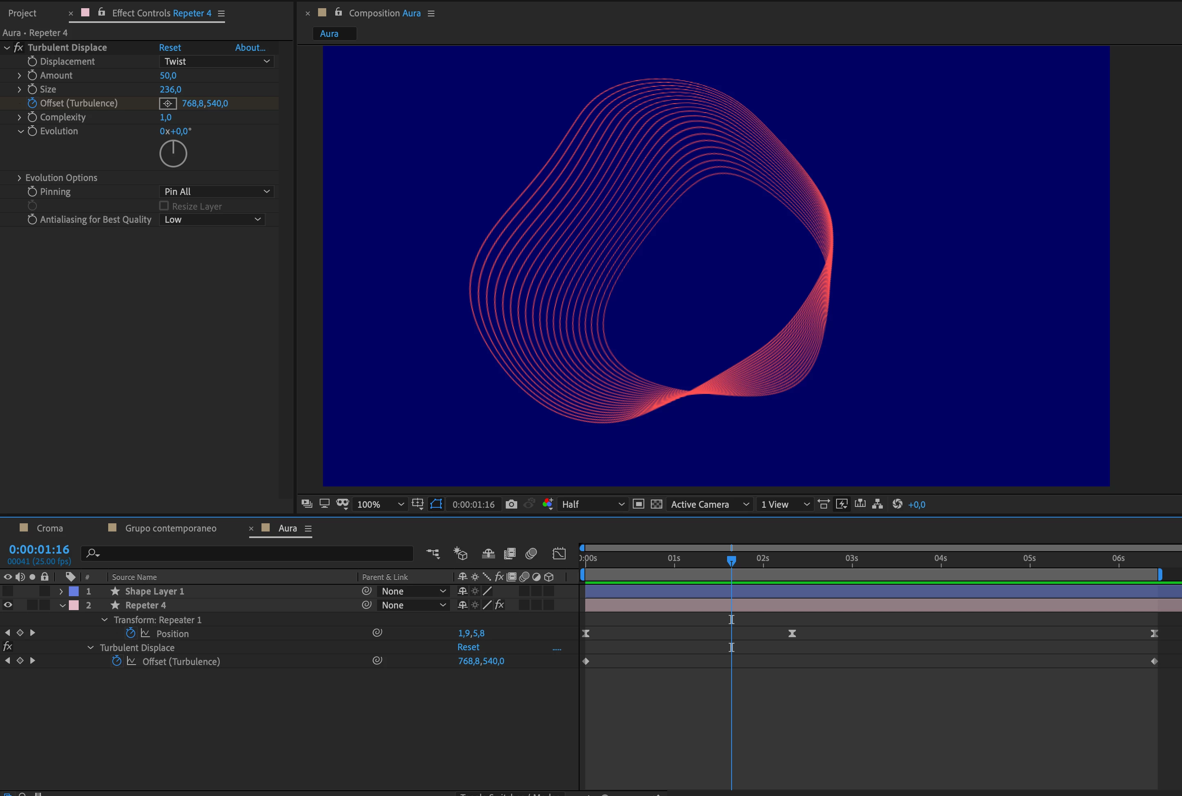The width and height of the screenshot is (1182, 796).
Task: Click the Evolution angle dial
Action: (x=173, y=153)
